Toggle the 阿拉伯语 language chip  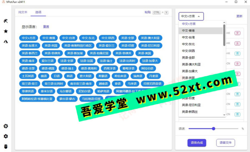click(147, 69)
